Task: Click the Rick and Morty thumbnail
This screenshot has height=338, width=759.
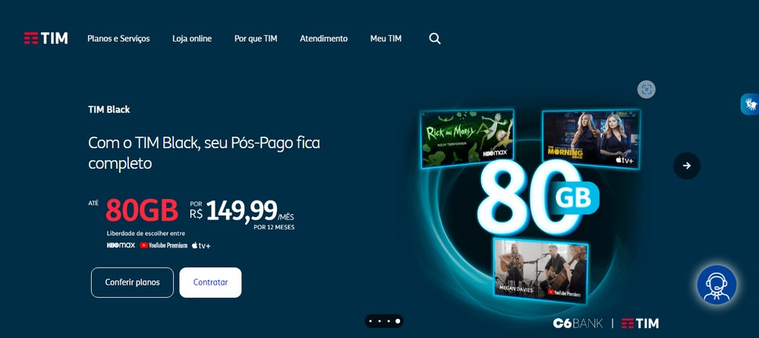Action: tap(467, 138)
